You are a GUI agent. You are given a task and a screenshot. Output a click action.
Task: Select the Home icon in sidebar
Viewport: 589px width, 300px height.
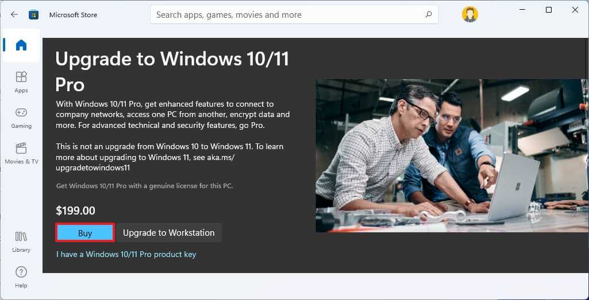pos(21,45)
